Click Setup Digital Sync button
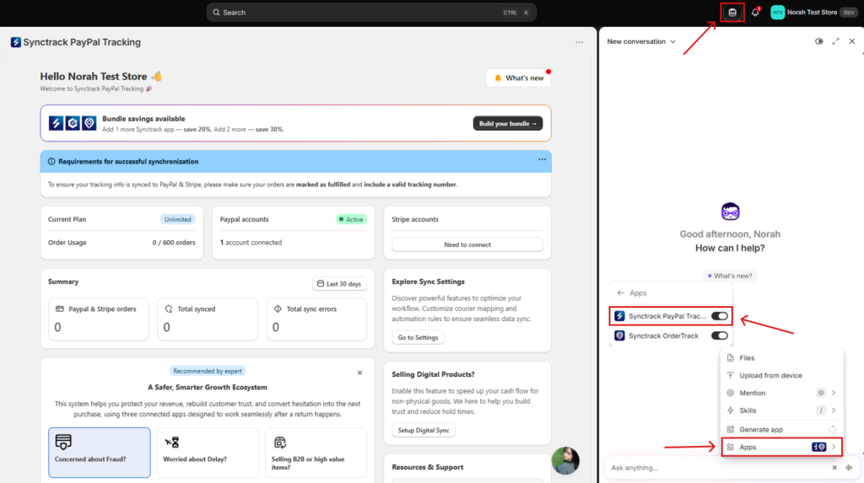The width and height of the screenshot is (864, 483). point(424,430)
